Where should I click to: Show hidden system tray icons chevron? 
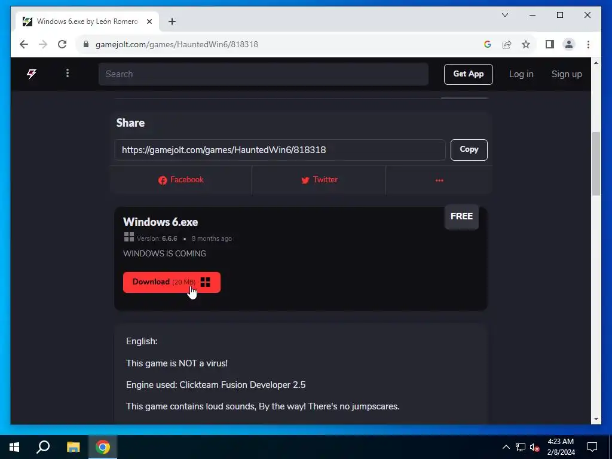pos(506,447)
